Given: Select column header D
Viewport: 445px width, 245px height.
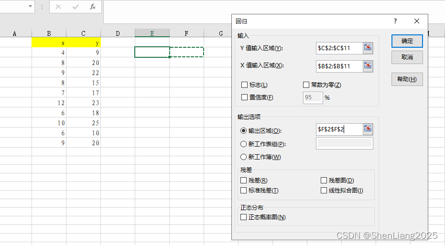Looking at the screenshot, I should pos(118,33).
